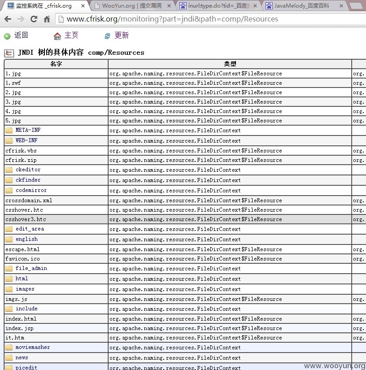Viewport: 366px width, 370px height.
Task: Click the JNDI tree icon beside title
Action: [9, 53]
